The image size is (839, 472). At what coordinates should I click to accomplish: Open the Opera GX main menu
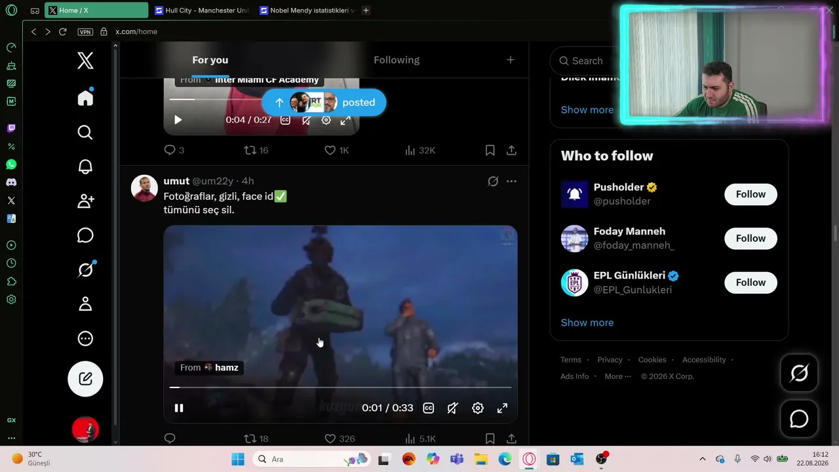point(11,10)
